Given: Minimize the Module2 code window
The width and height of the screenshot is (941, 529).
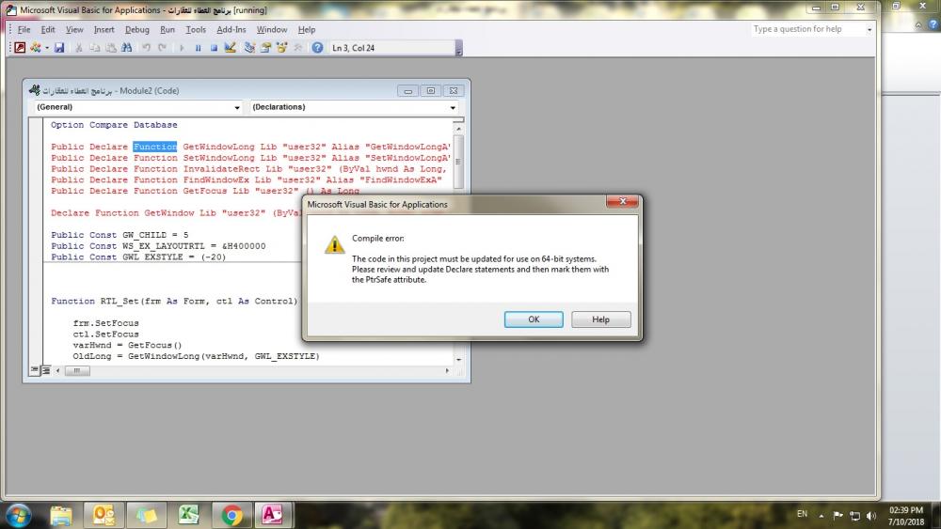Looking at the screenshot, I should pos(407,90).
